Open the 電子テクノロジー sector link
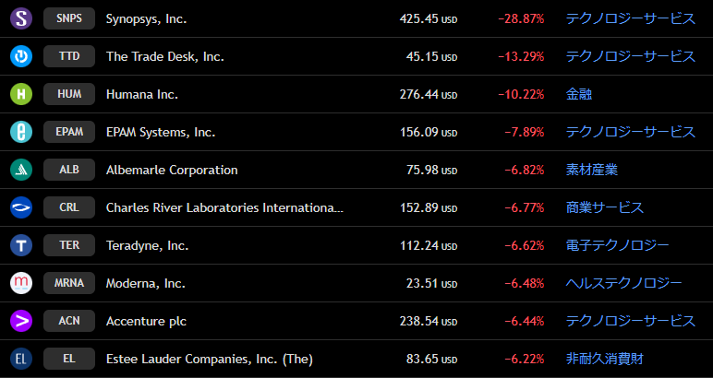The image size is (713, 378). tap(618, 245)
